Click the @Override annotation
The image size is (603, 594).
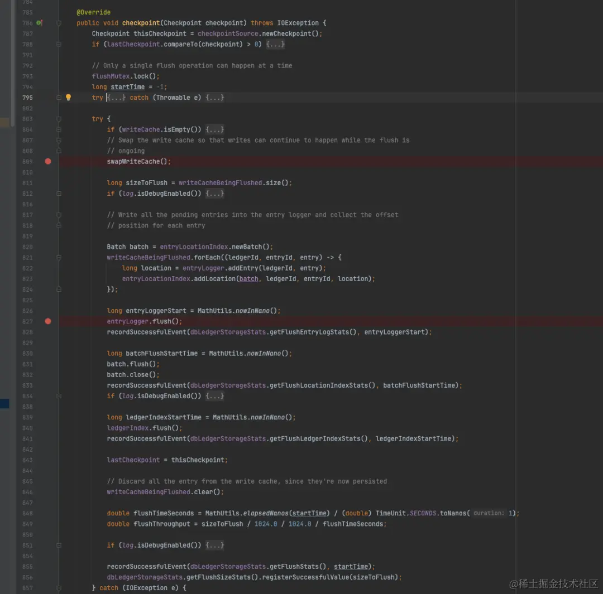(x=93, y=12)
